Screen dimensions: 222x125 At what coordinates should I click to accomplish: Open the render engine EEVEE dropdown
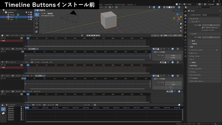coord(211,15)
